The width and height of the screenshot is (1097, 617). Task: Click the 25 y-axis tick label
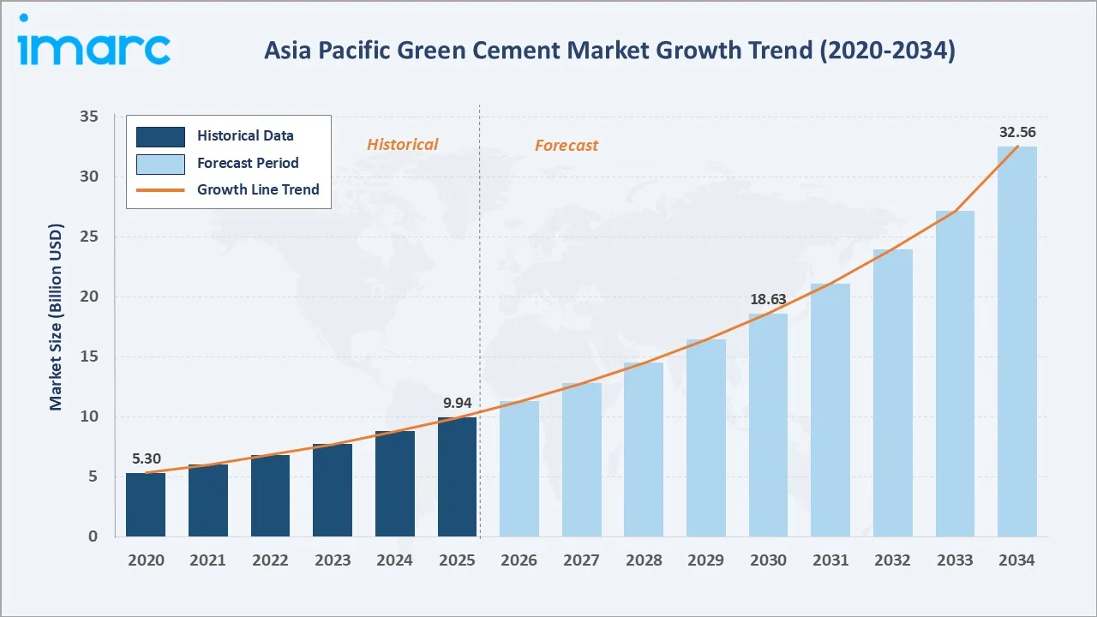89,237
